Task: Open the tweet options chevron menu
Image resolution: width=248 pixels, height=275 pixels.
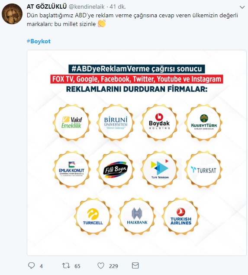Action: pos(242,7)
